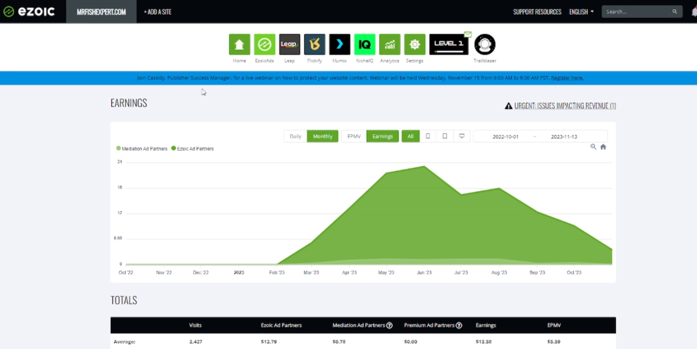Viewport: 697px width, 349px height.
Task: Sort by Earnings column header
Action: click(x=486, y=325)
